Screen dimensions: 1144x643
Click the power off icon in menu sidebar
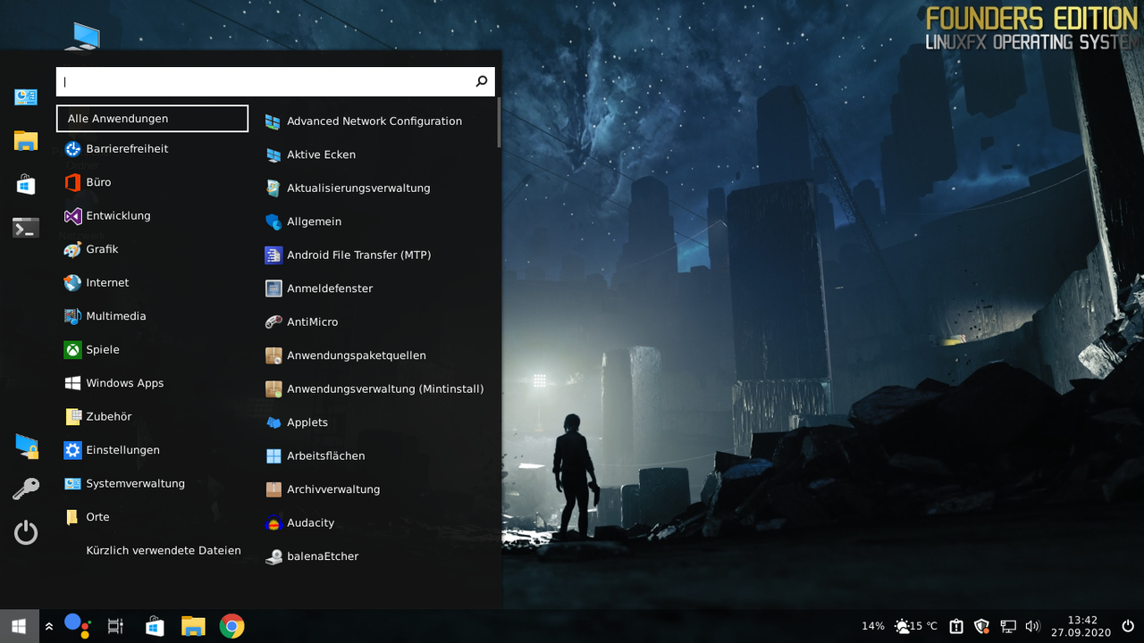(x=26, y=533)
